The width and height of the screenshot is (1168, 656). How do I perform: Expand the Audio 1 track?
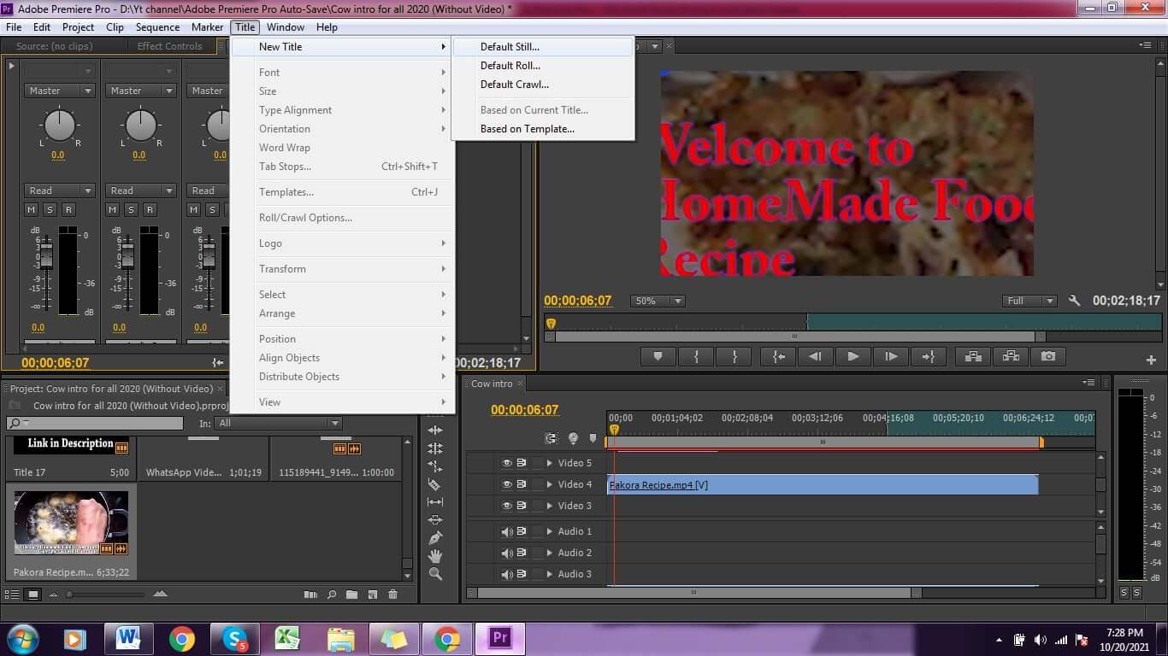tap(550, 531)
